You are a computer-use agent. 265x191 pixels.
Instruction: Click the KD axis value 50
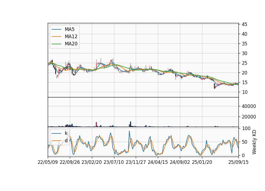[x=244, y=142]
